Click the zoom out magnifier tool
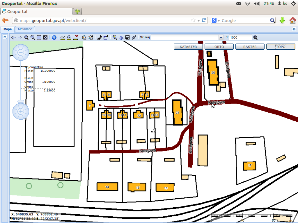The image size is (298, 223). tap(33, 37)
